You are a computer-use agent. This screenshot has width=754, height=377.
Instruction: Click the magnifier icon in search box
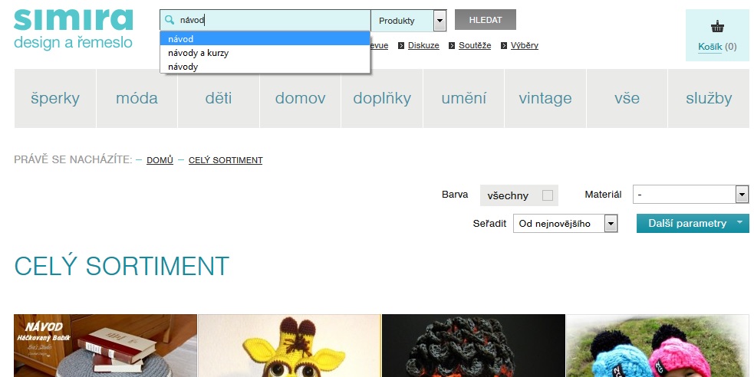click(x=170, y=20)
